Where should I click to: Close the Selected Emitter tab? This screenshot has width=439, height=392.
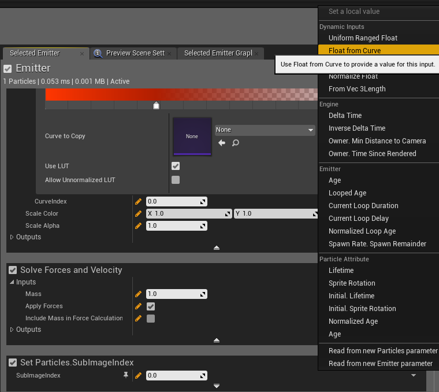pyautogui.click(x=82, y=54)
